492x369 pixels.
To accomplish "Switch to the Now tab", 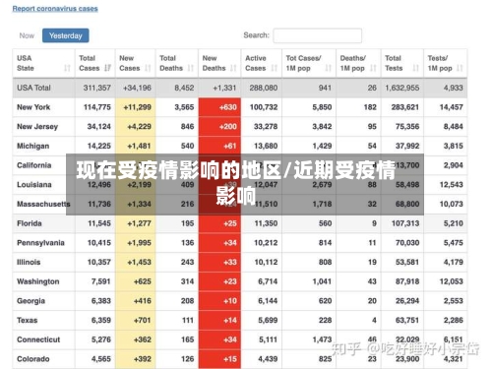I will coord(27,35).
